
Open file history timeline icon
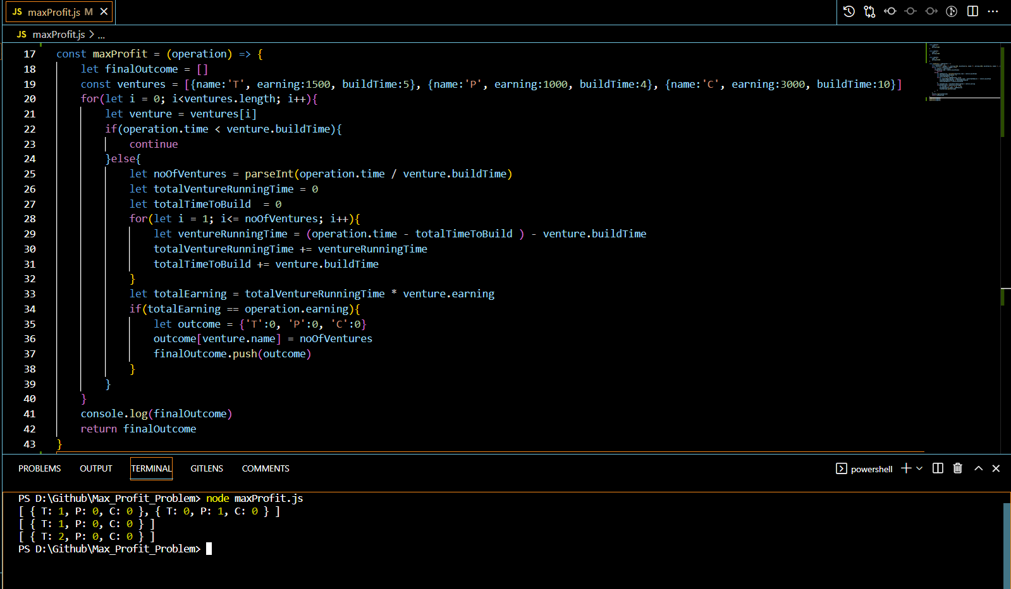click(x=849, y=11)
